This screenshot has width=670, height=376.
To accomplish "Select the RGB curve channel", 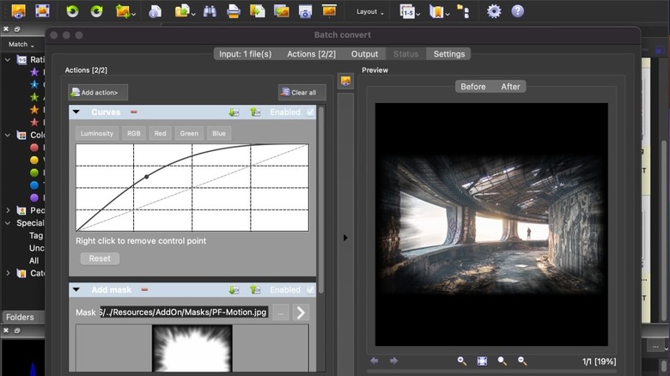I will coord(134,133).
